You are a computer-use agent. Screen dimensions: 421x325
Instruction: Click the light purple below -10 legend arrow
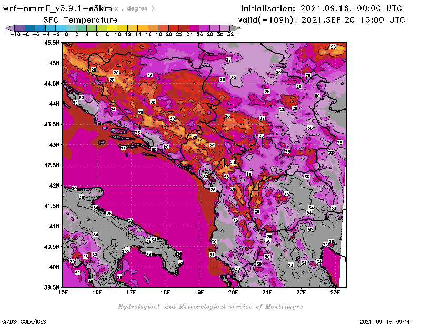pyautogui.click(x=9, y=28)
